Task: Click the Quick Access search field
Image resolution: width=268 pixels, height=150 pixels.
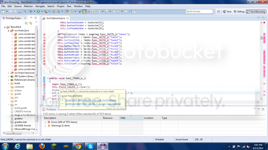Action: coord(199,11)
